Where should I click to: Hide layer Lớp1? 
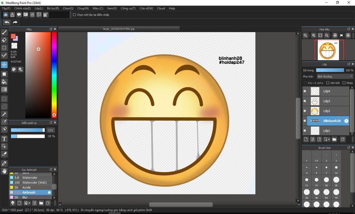[x=305, y=131]
